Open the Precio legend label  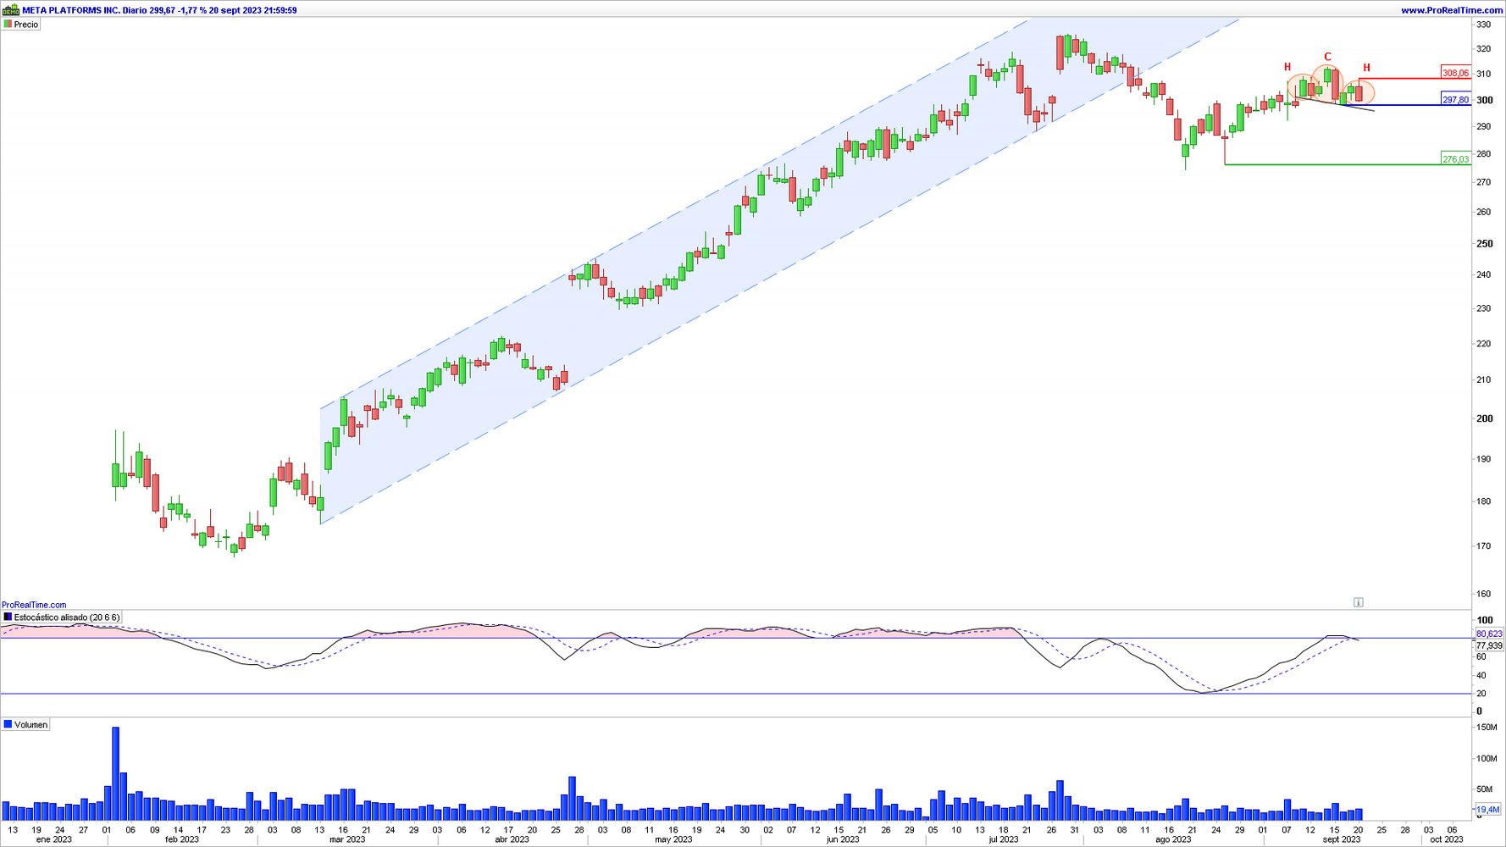[x=21, y=25]
